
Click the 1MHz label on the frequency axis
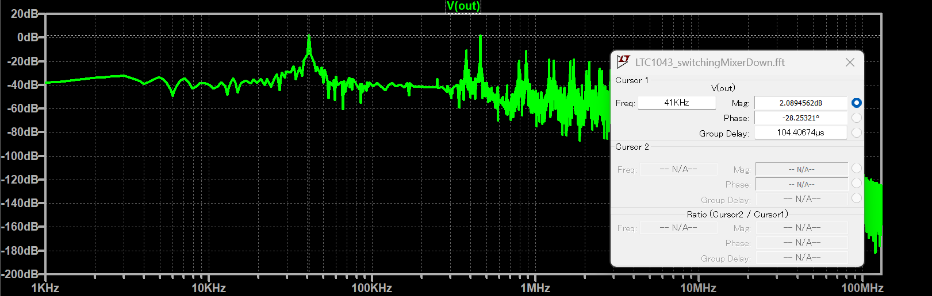[535, 288]
